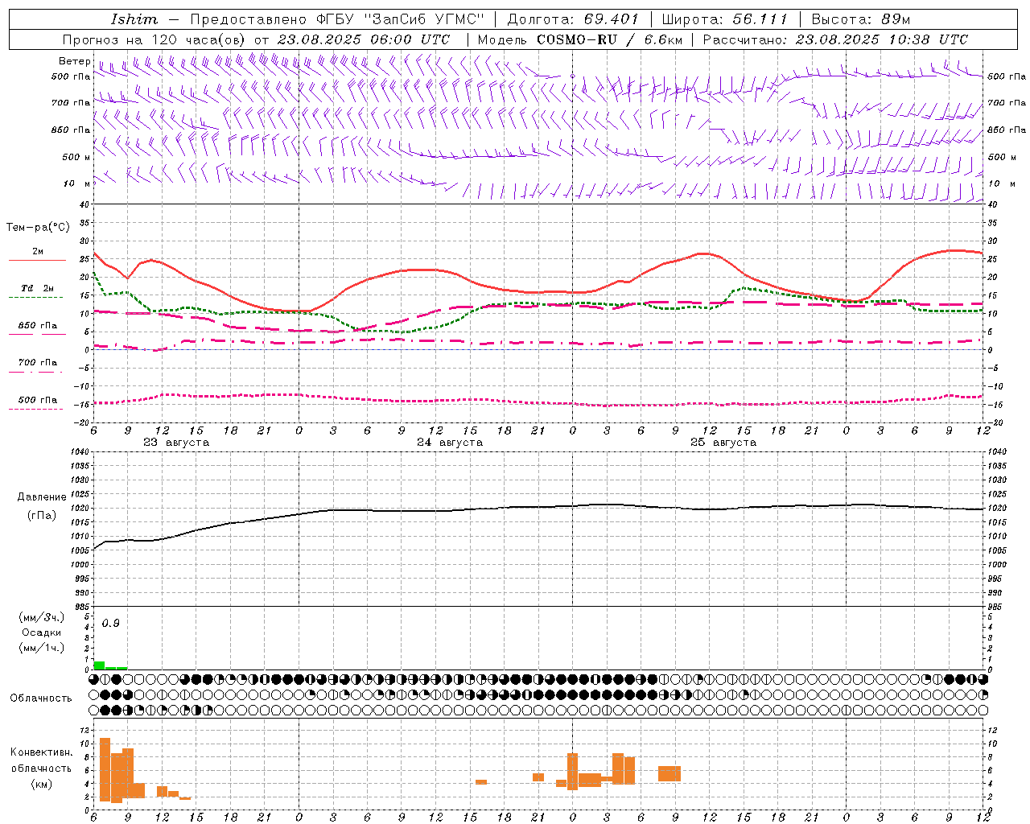The image size is (1030, 824).
Task: Click the "500 гПа" wind level label on left
Action: 71,77
